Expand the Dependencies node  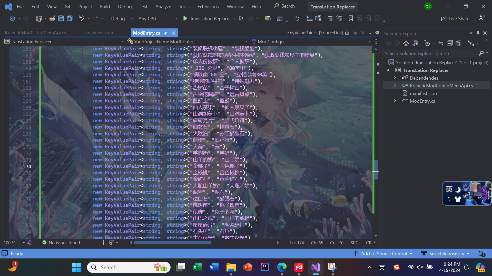(x=395, y=78)
